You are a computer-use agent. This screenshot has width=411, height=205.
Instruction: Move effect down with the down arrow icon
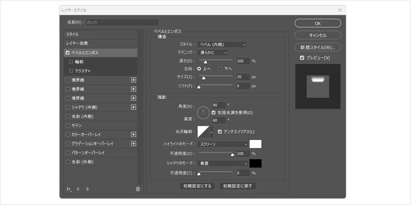87,189
